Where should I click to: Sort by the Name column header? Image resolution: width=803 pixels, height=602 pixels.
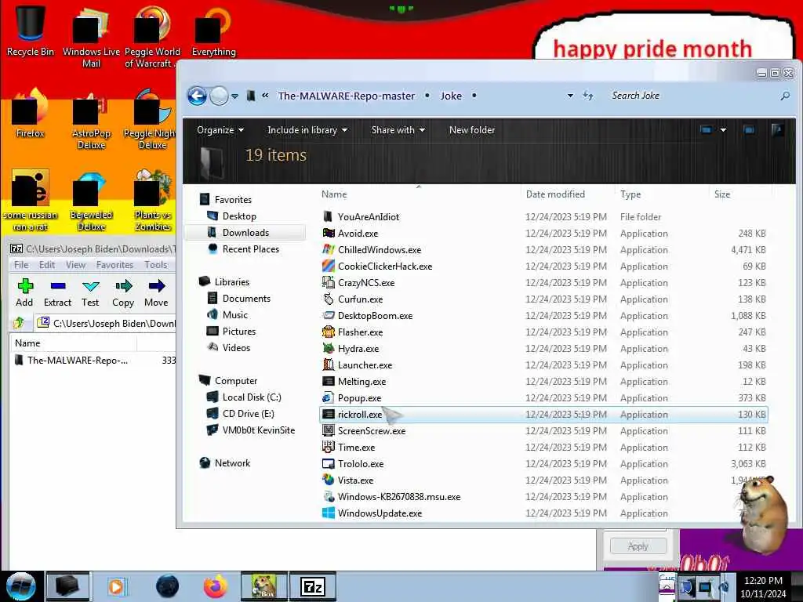tap(334, 194)
